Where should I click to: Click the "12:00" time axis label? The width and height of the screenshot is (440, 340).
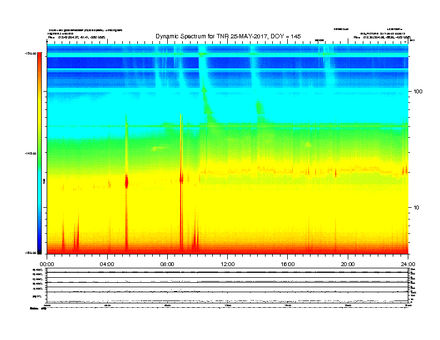pos(228,264)
